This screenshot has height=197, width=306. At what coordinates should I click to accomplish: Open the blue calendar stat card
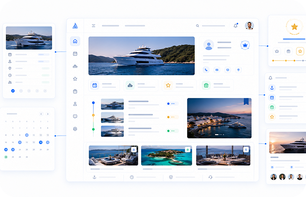[104, 85]
